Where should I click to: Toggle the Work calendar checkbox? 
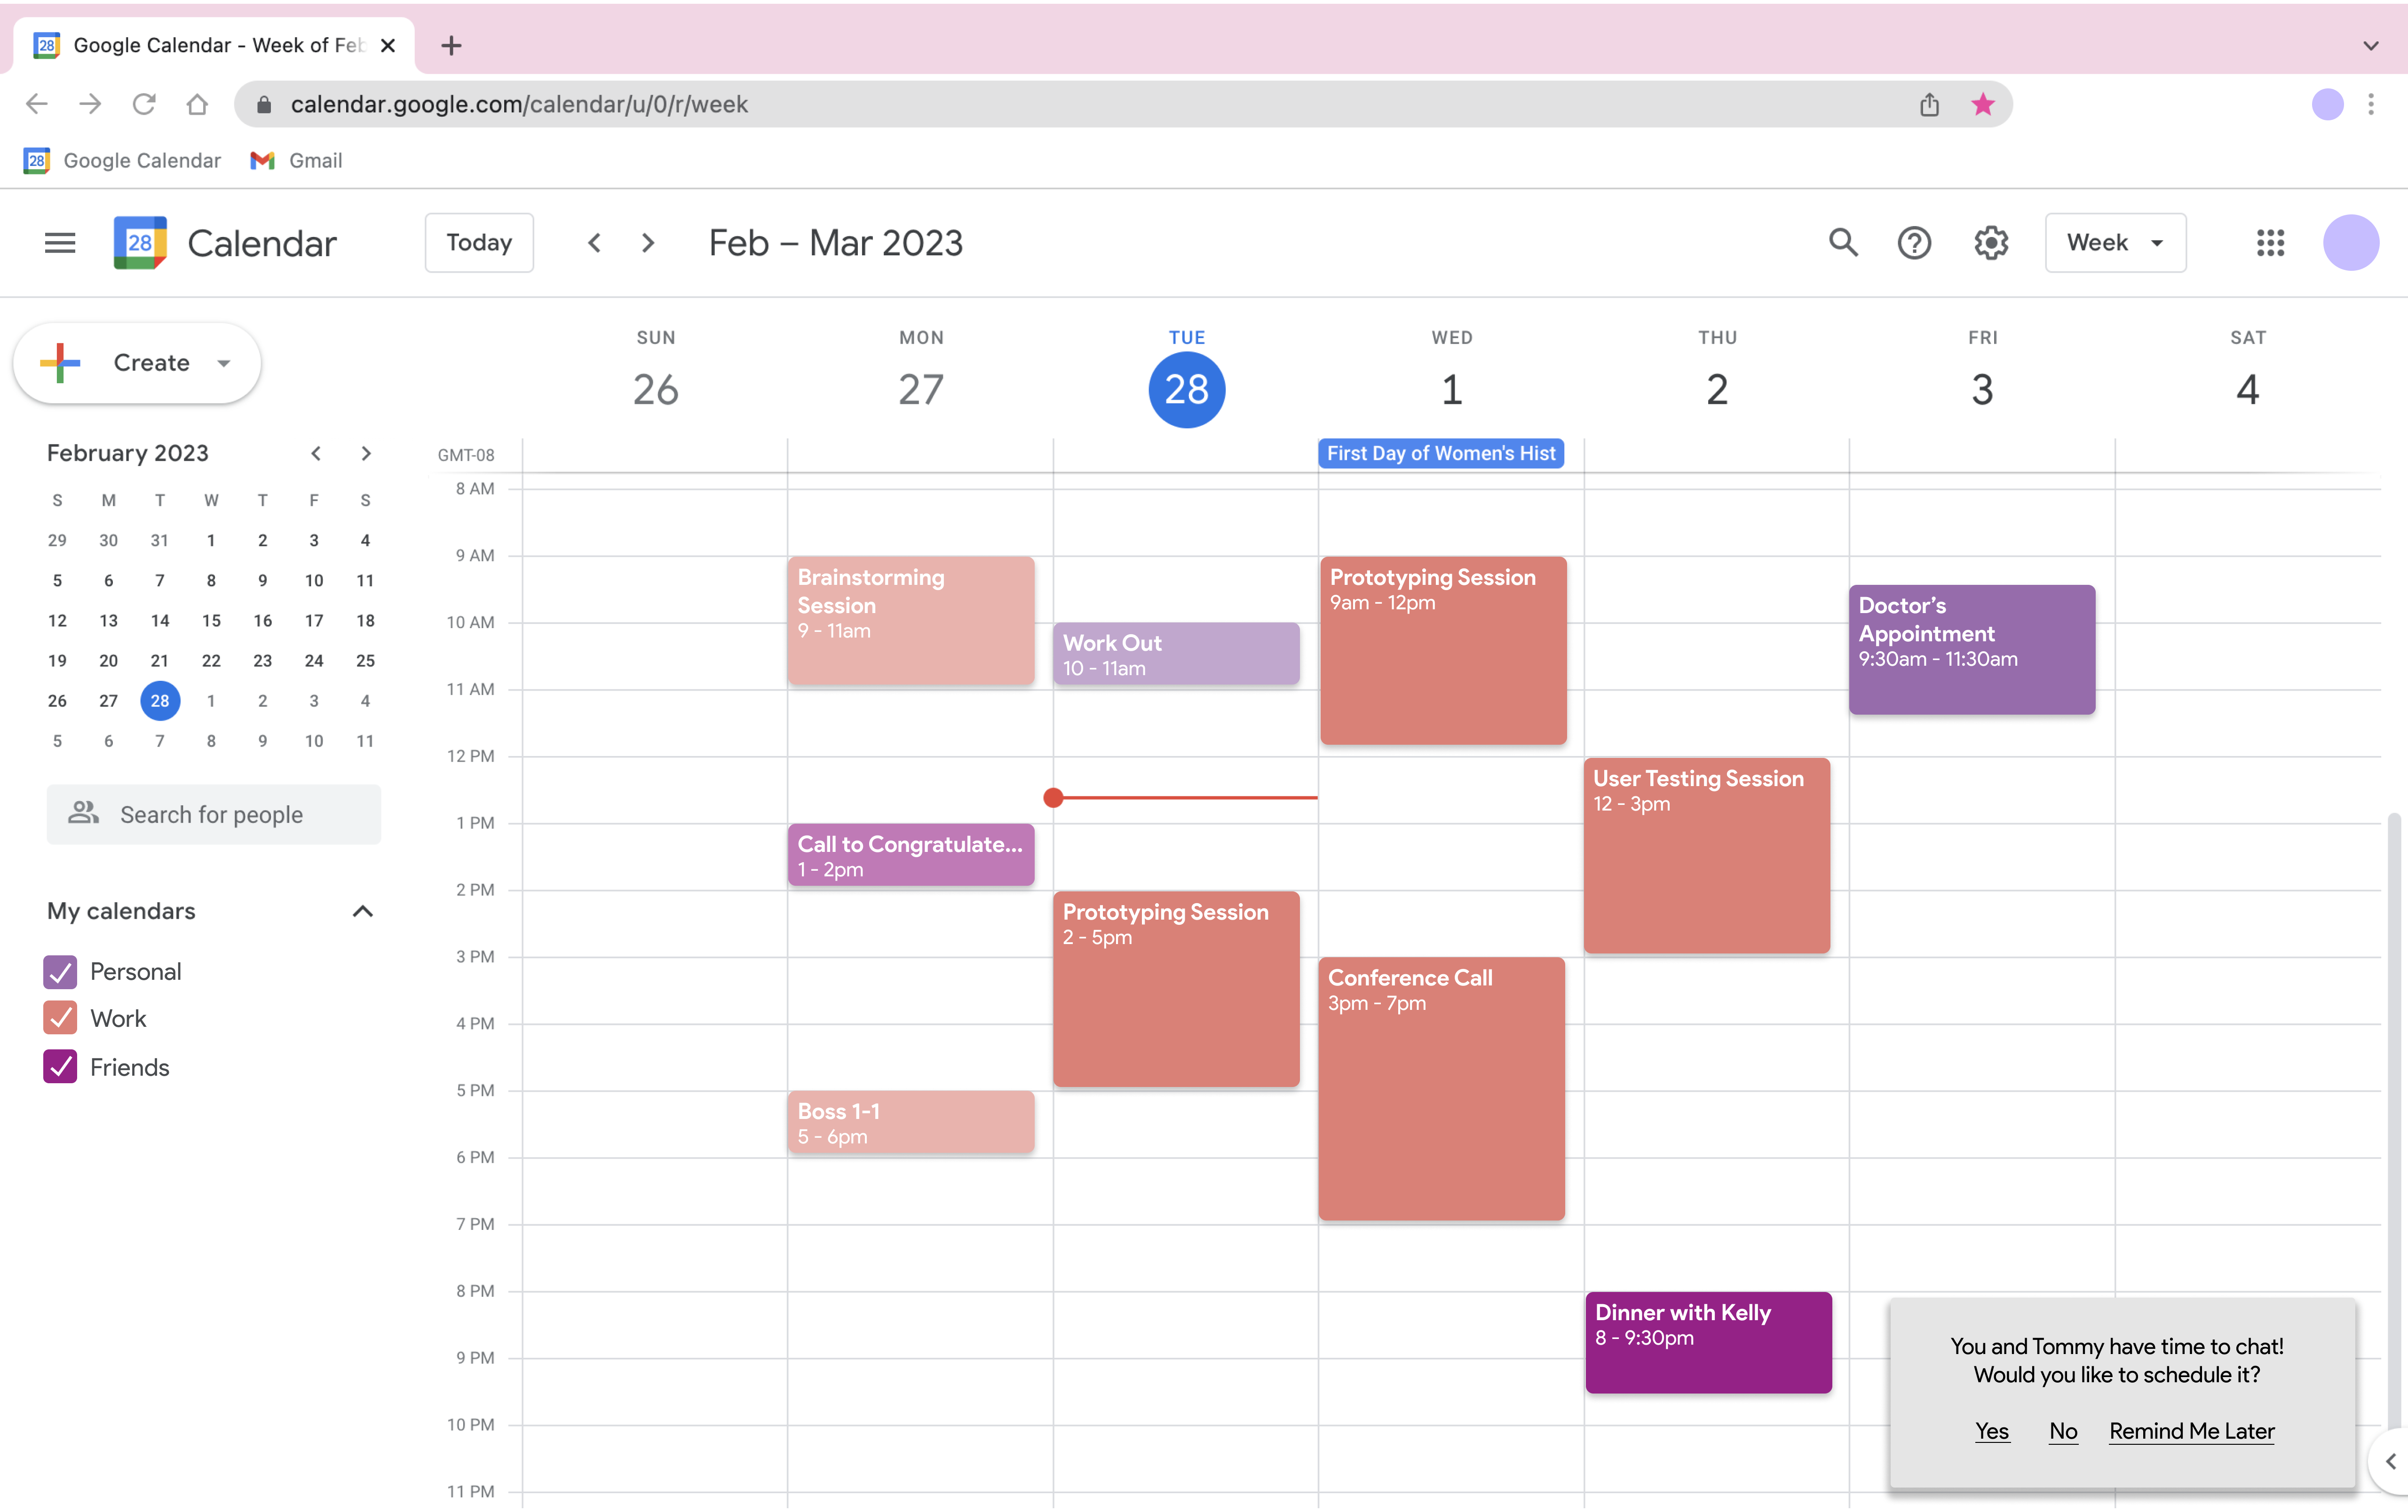click(x=60, y=1018)
